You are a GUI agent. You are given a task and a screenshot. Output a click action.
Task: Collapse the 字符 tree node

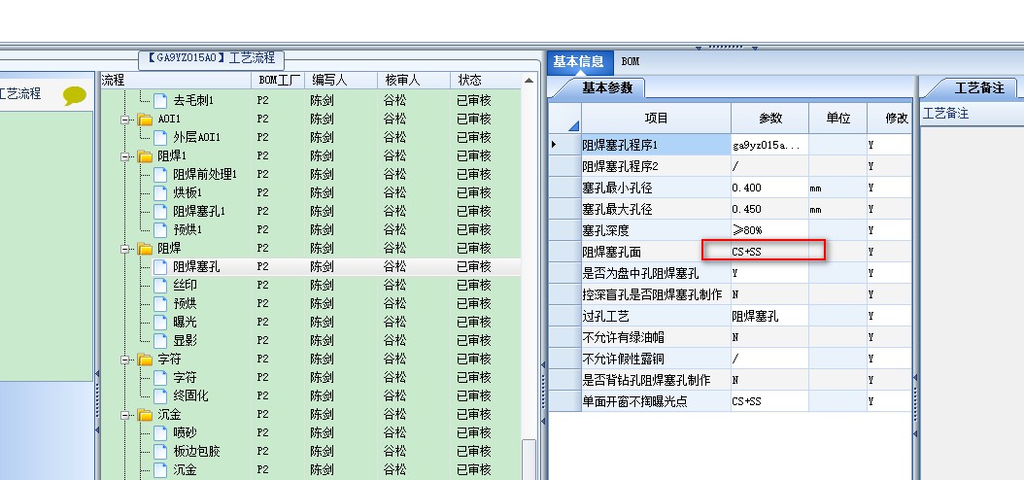pyautogui.click(x=124, y=360)
